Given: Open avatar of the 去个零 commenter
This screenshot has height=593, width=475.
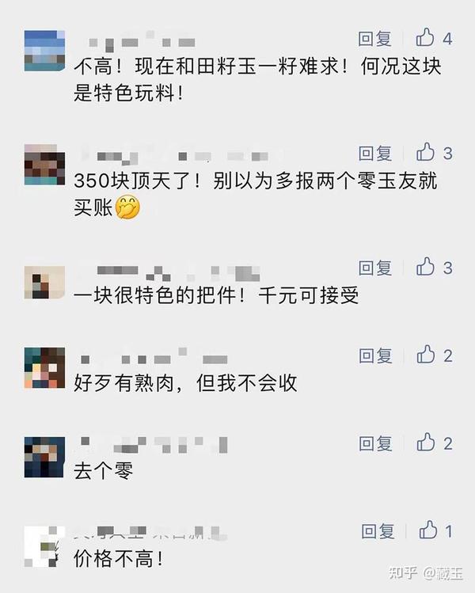Looking at the screenshot, I should point(44,457).
